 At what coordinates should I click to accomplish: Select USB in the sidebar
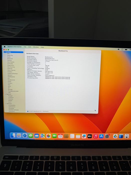click(x=9, y=93)
